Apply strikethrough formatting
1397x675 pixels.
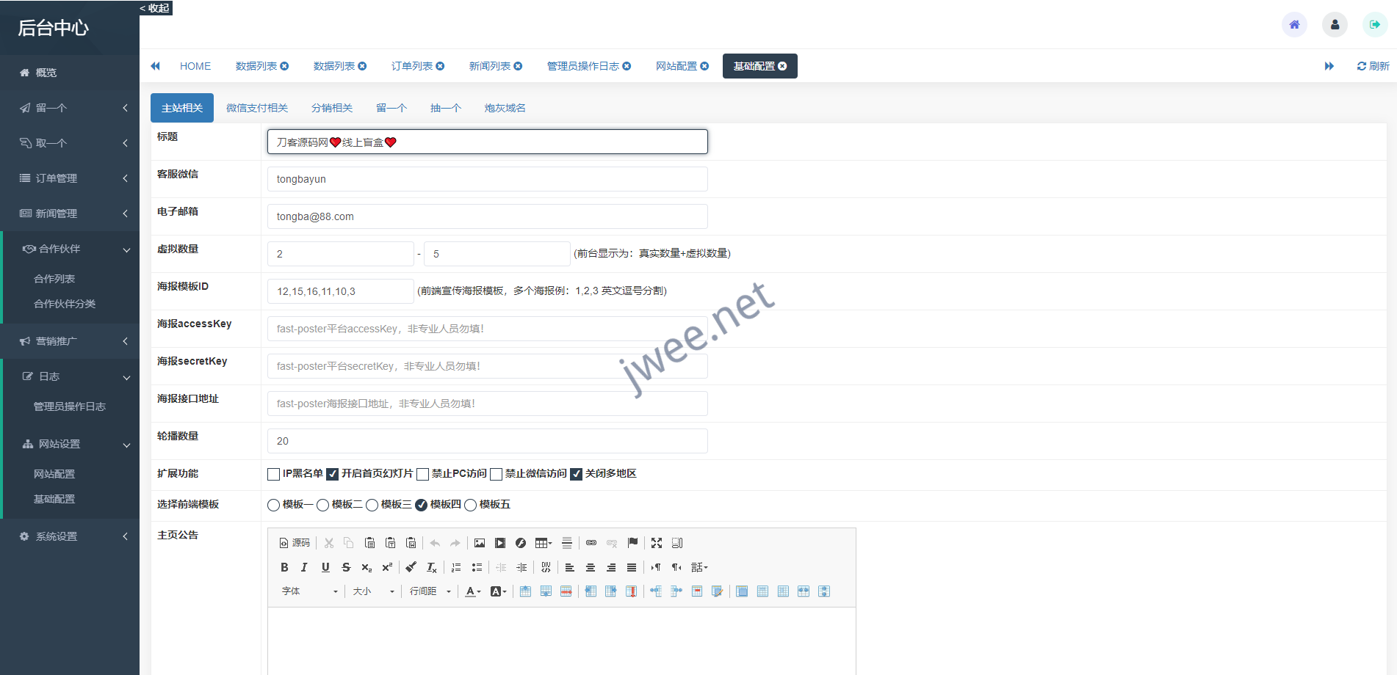coord(346,567)
